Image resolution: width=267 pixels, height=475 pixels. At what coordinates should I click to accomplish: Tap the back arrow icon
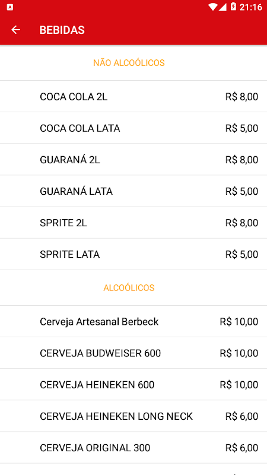(x=15, y=30)
